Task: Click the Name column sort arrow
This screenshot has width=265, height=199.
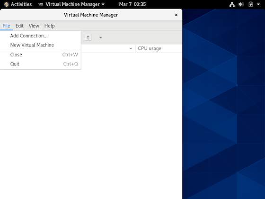Action: click(131, 48)
